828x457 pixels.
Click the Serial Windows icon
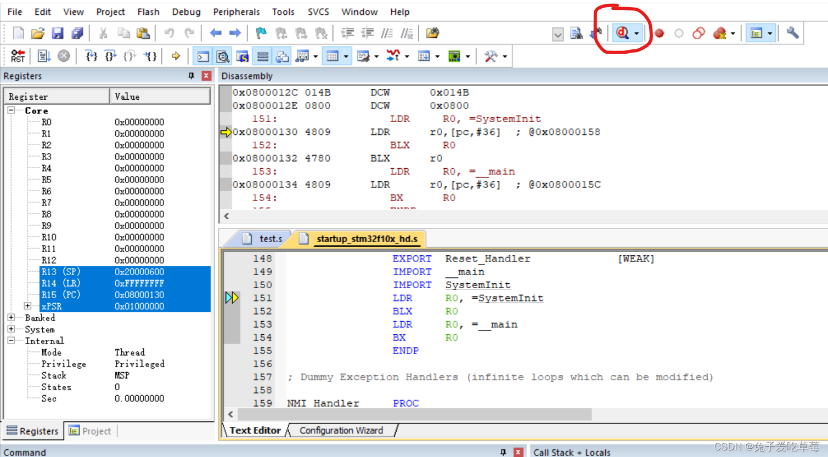(x=363, y=56)
